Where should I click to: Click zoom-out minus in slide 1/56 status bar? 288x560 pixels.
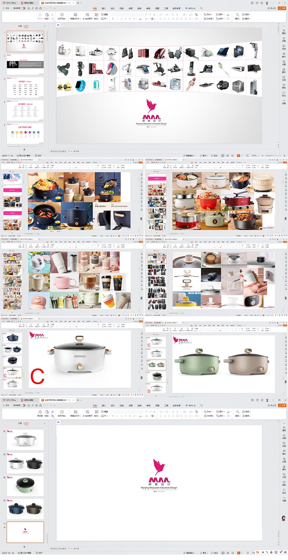click(263, 156)
